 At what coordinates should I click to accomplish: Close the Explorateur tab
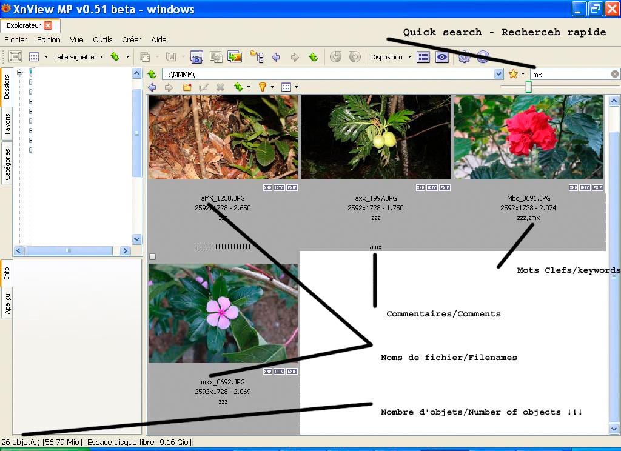point(48,25)
